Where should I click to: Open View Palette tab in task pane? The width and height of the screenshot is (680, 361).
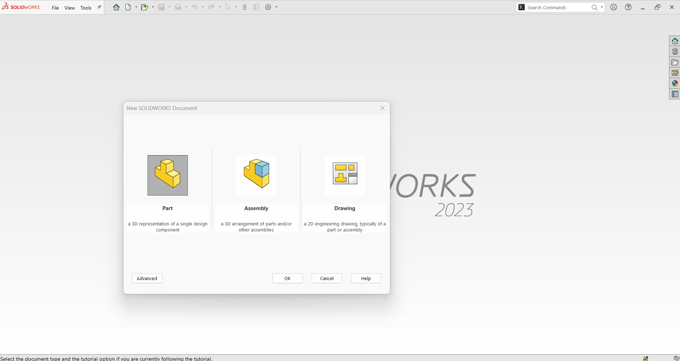click(x=675, y=73)
